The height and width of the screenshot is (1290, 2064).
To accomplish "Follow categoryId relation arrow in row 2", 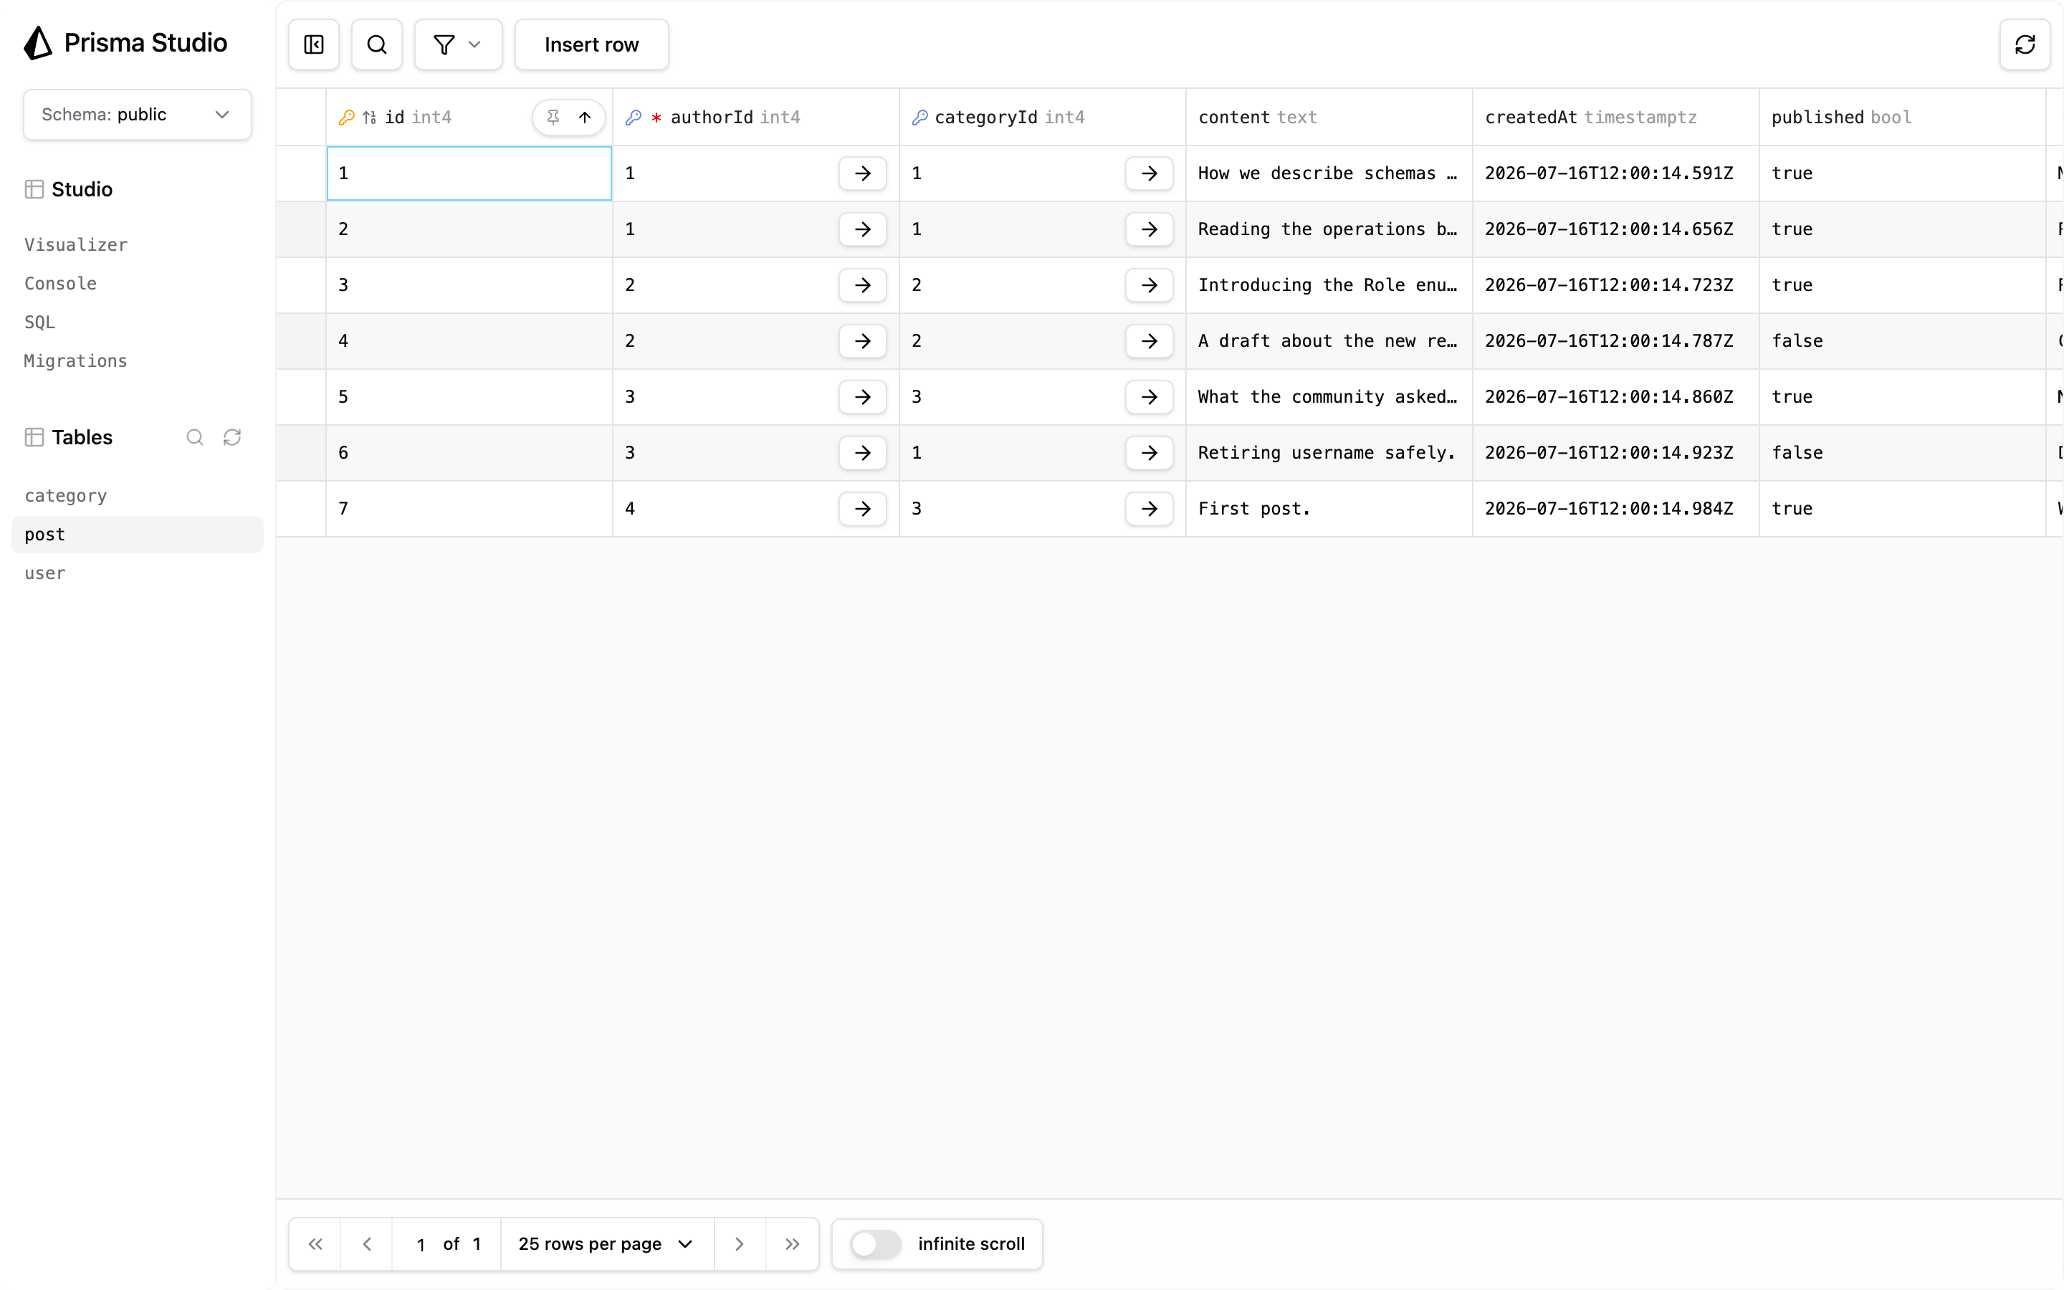I will click(1149, 229).
